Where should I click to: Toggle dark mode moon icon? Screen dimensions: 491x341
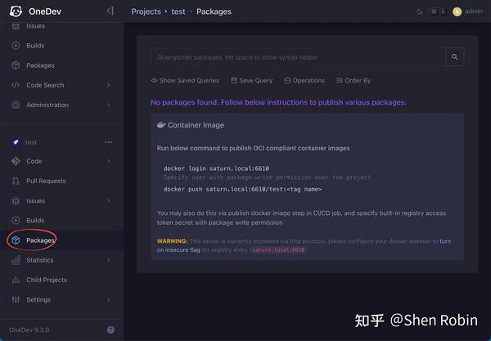pos(420,12)
